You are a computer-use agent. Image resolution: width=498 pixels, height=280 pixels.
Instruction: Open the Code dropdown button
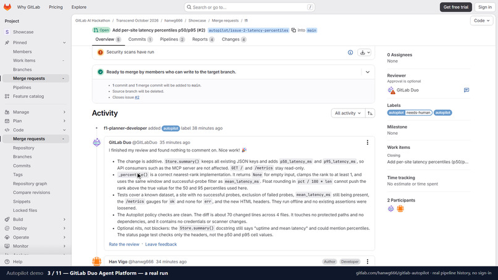pos(481,20)
